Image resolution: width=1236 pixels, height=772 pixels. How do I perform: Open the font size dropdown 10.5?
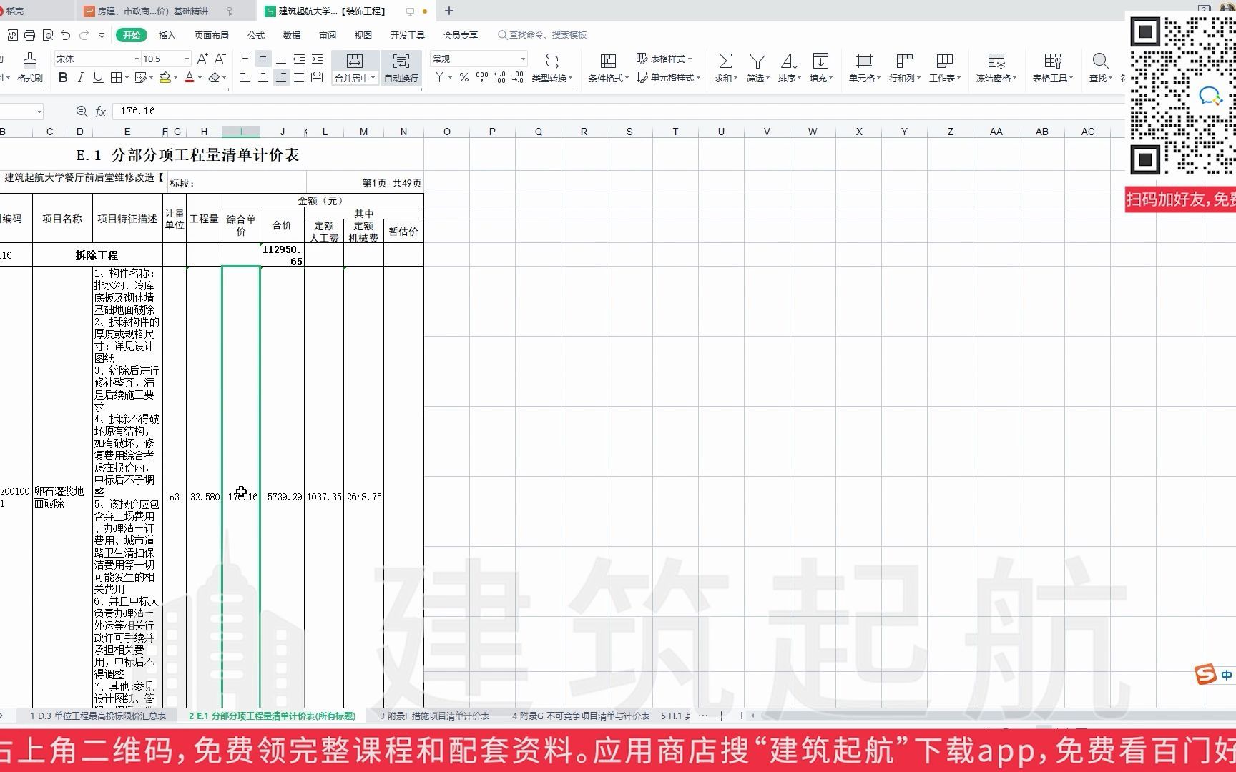tap(187, 59)
